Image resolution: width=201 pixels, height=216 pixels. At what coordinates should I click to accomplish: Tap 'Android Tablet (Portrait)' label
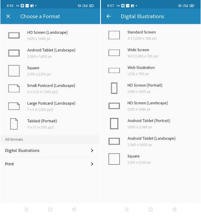point(149,121)
